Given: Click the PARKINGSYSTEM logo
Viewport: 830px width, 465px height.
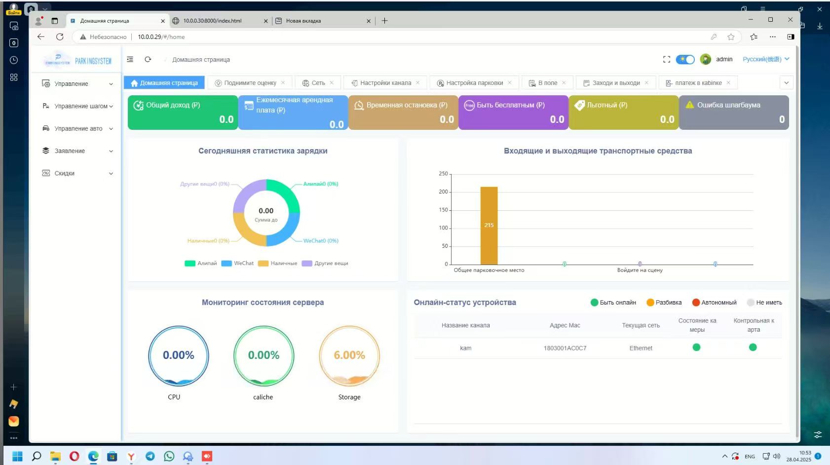Looking at the screenshot, I should click(x=78, y=60).
